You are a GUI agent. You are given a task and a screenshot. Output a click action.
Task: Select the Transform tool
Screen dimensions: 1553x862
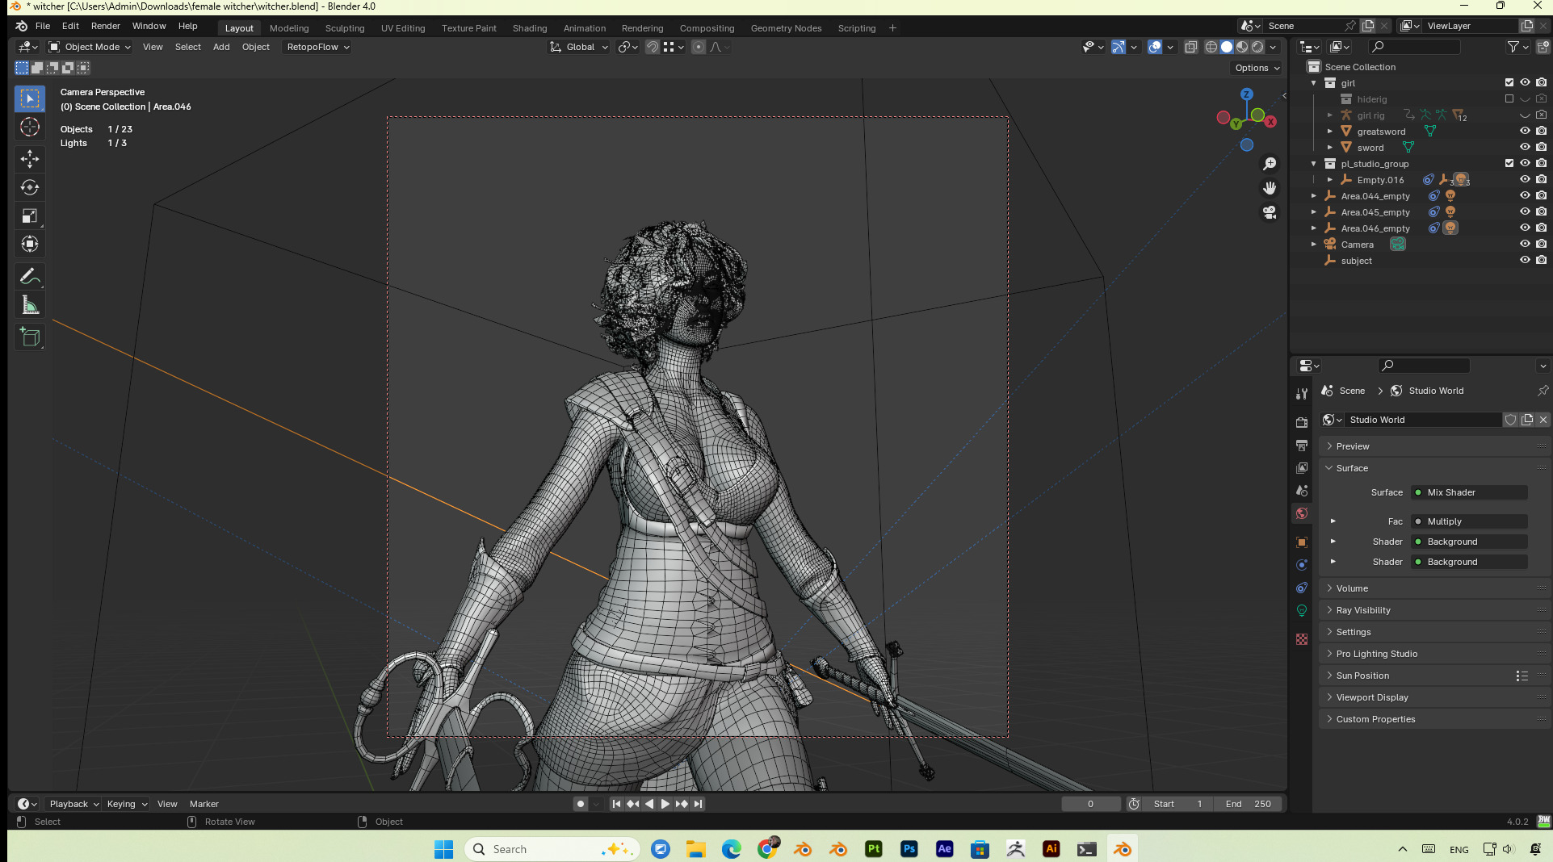pyautogui.click(x=30, y=244)
